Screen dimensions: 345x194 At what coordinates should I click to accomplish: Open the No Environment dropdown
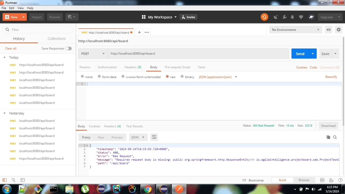[x=295, y=30]
